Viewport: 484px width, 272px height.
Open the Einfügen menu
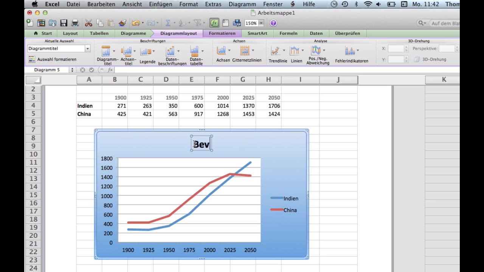tap(161, 4)
